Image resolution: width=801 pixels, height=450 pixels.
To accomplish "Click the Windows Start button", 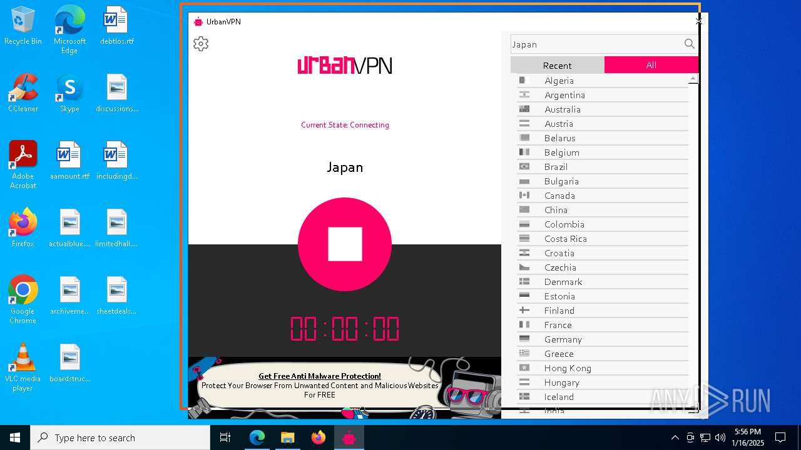I will point(15,437).
